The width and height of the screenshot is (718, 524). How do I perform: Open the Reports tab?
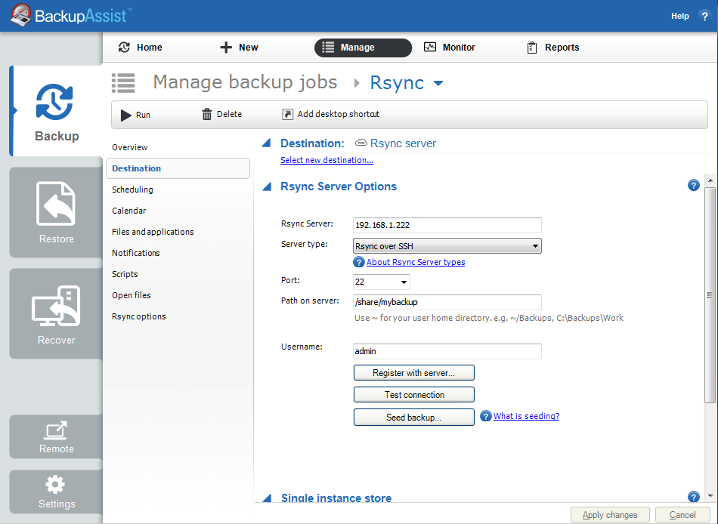tap(553, 47)
